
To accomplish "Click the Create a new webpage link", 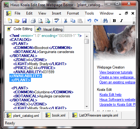I will [x=117, y=77].
